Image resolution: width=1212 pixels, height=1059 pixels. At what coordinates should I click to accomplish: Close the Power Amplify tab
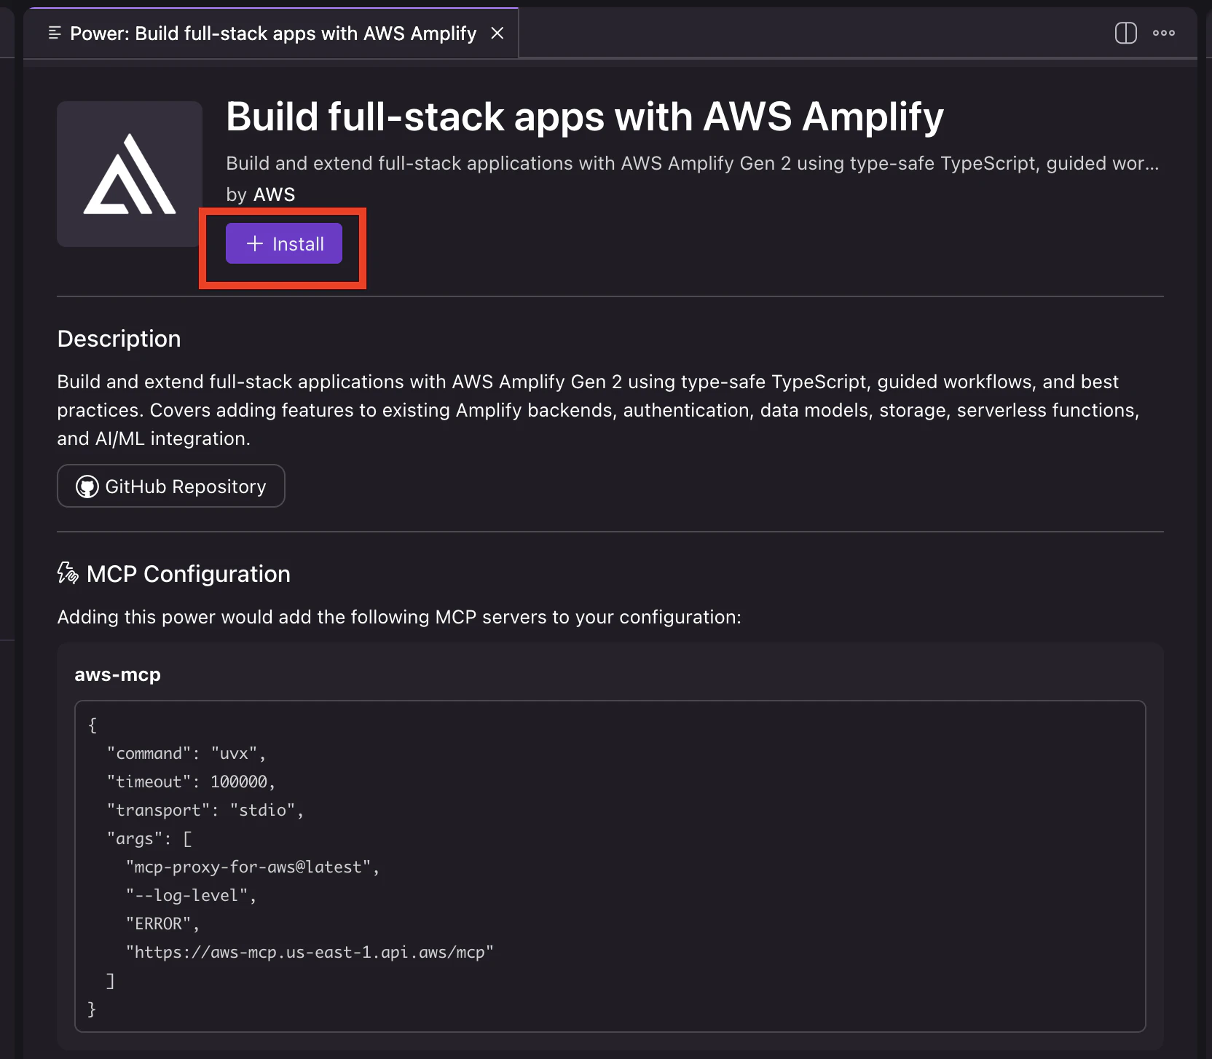(497, 34)
